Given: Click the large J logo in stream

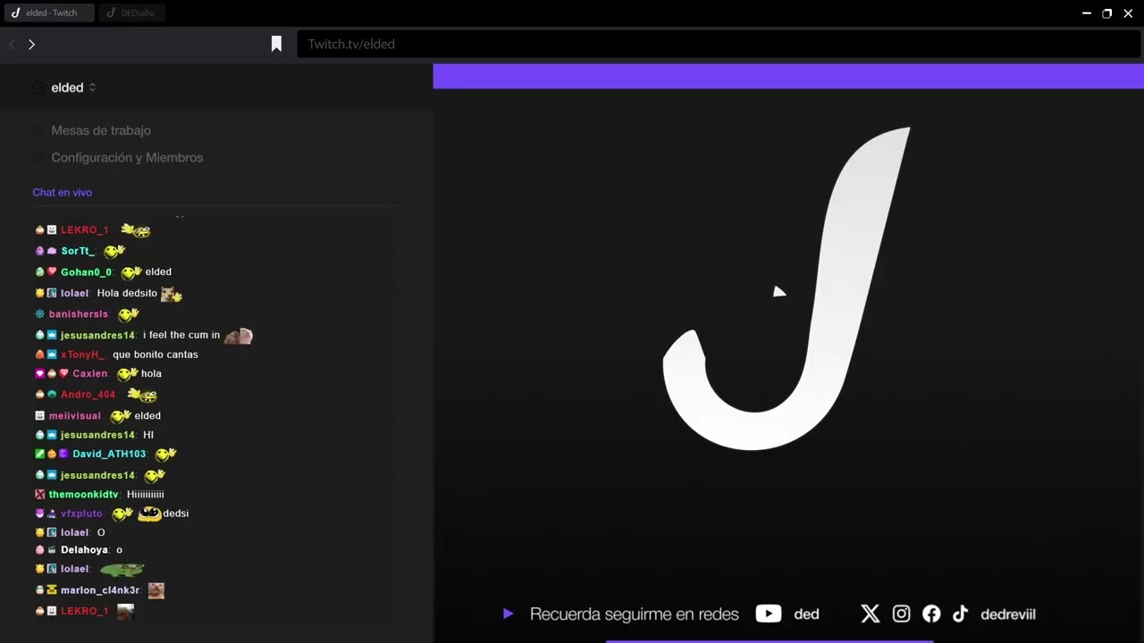Looking at the screenshot, I should tap(786, 288).
